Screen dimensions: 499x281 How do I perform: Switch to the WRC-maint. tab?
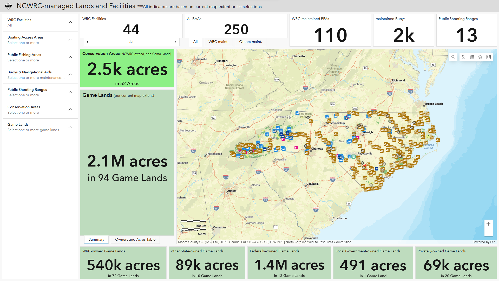click(218, 41)
